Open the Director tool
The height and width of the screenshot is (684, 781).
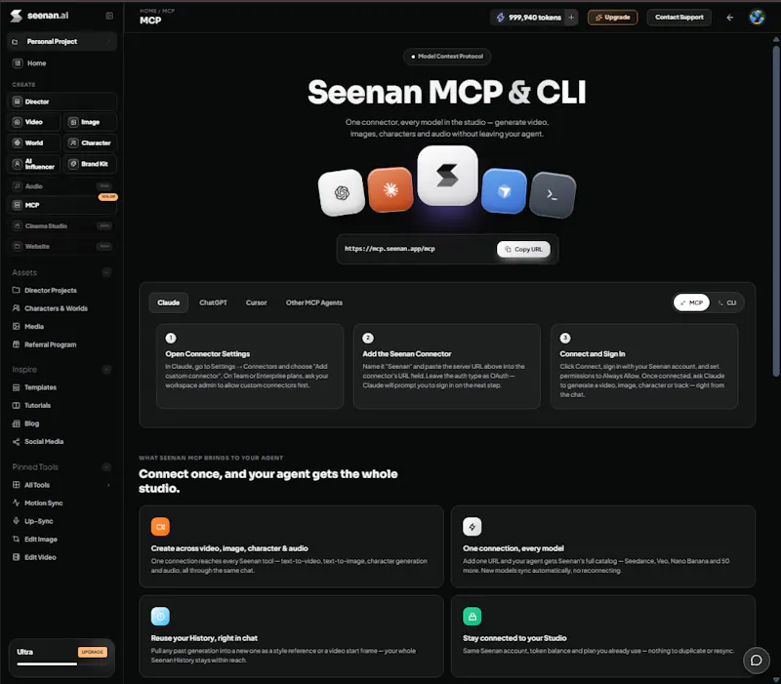pyautogui.click(x=62, y=101)
